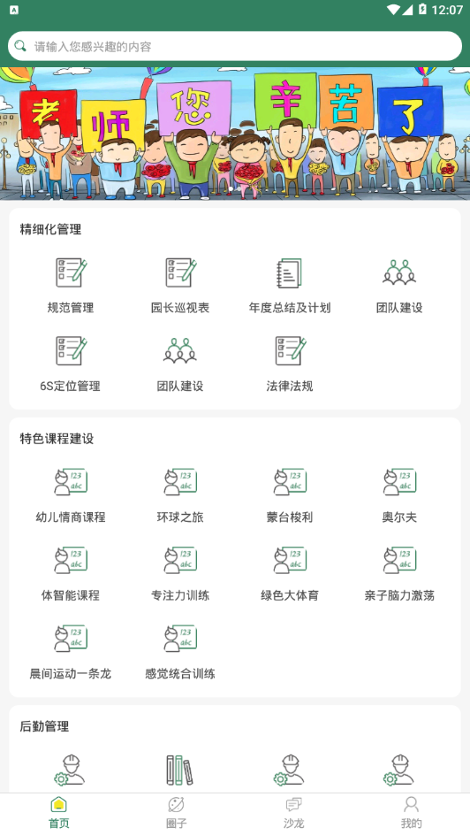Open the 感觉统合训练 course icon
470x835 pixels.
pyautogui.click(x=180, y=639)
